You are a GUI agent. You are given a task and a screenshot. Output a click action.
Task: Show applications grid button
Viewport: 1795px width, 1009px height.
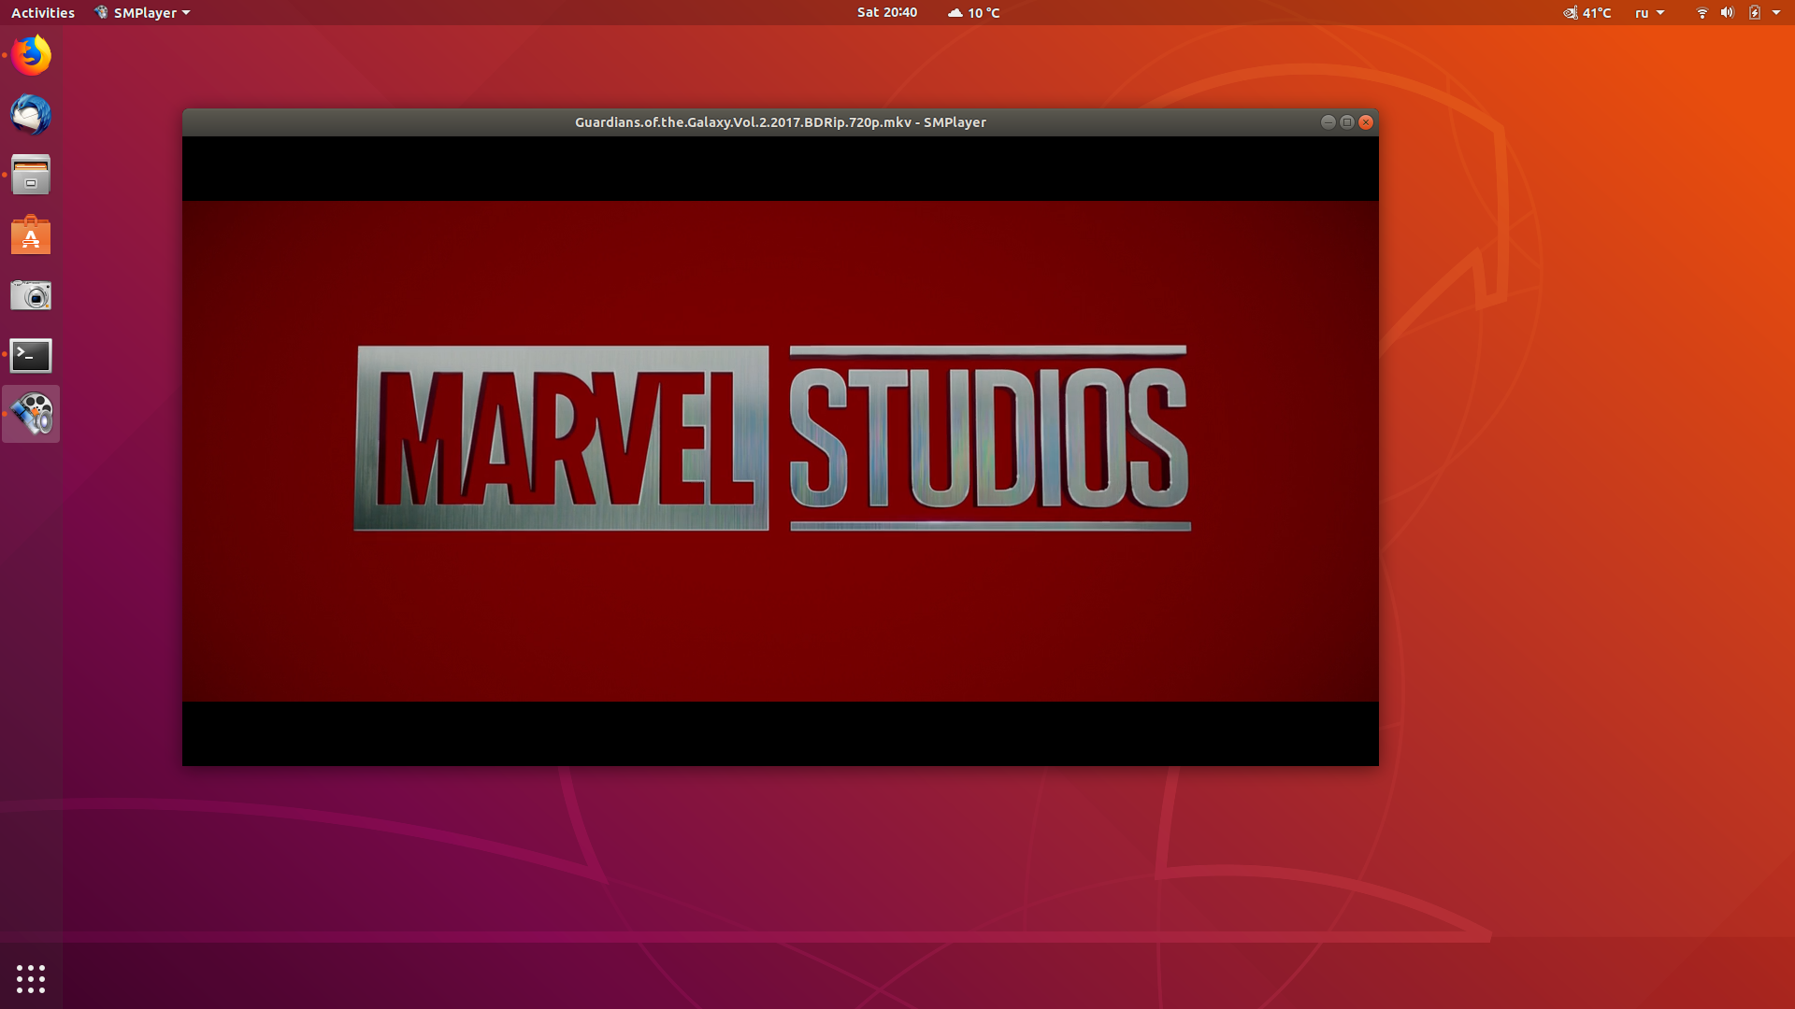[x=31, y=978]
